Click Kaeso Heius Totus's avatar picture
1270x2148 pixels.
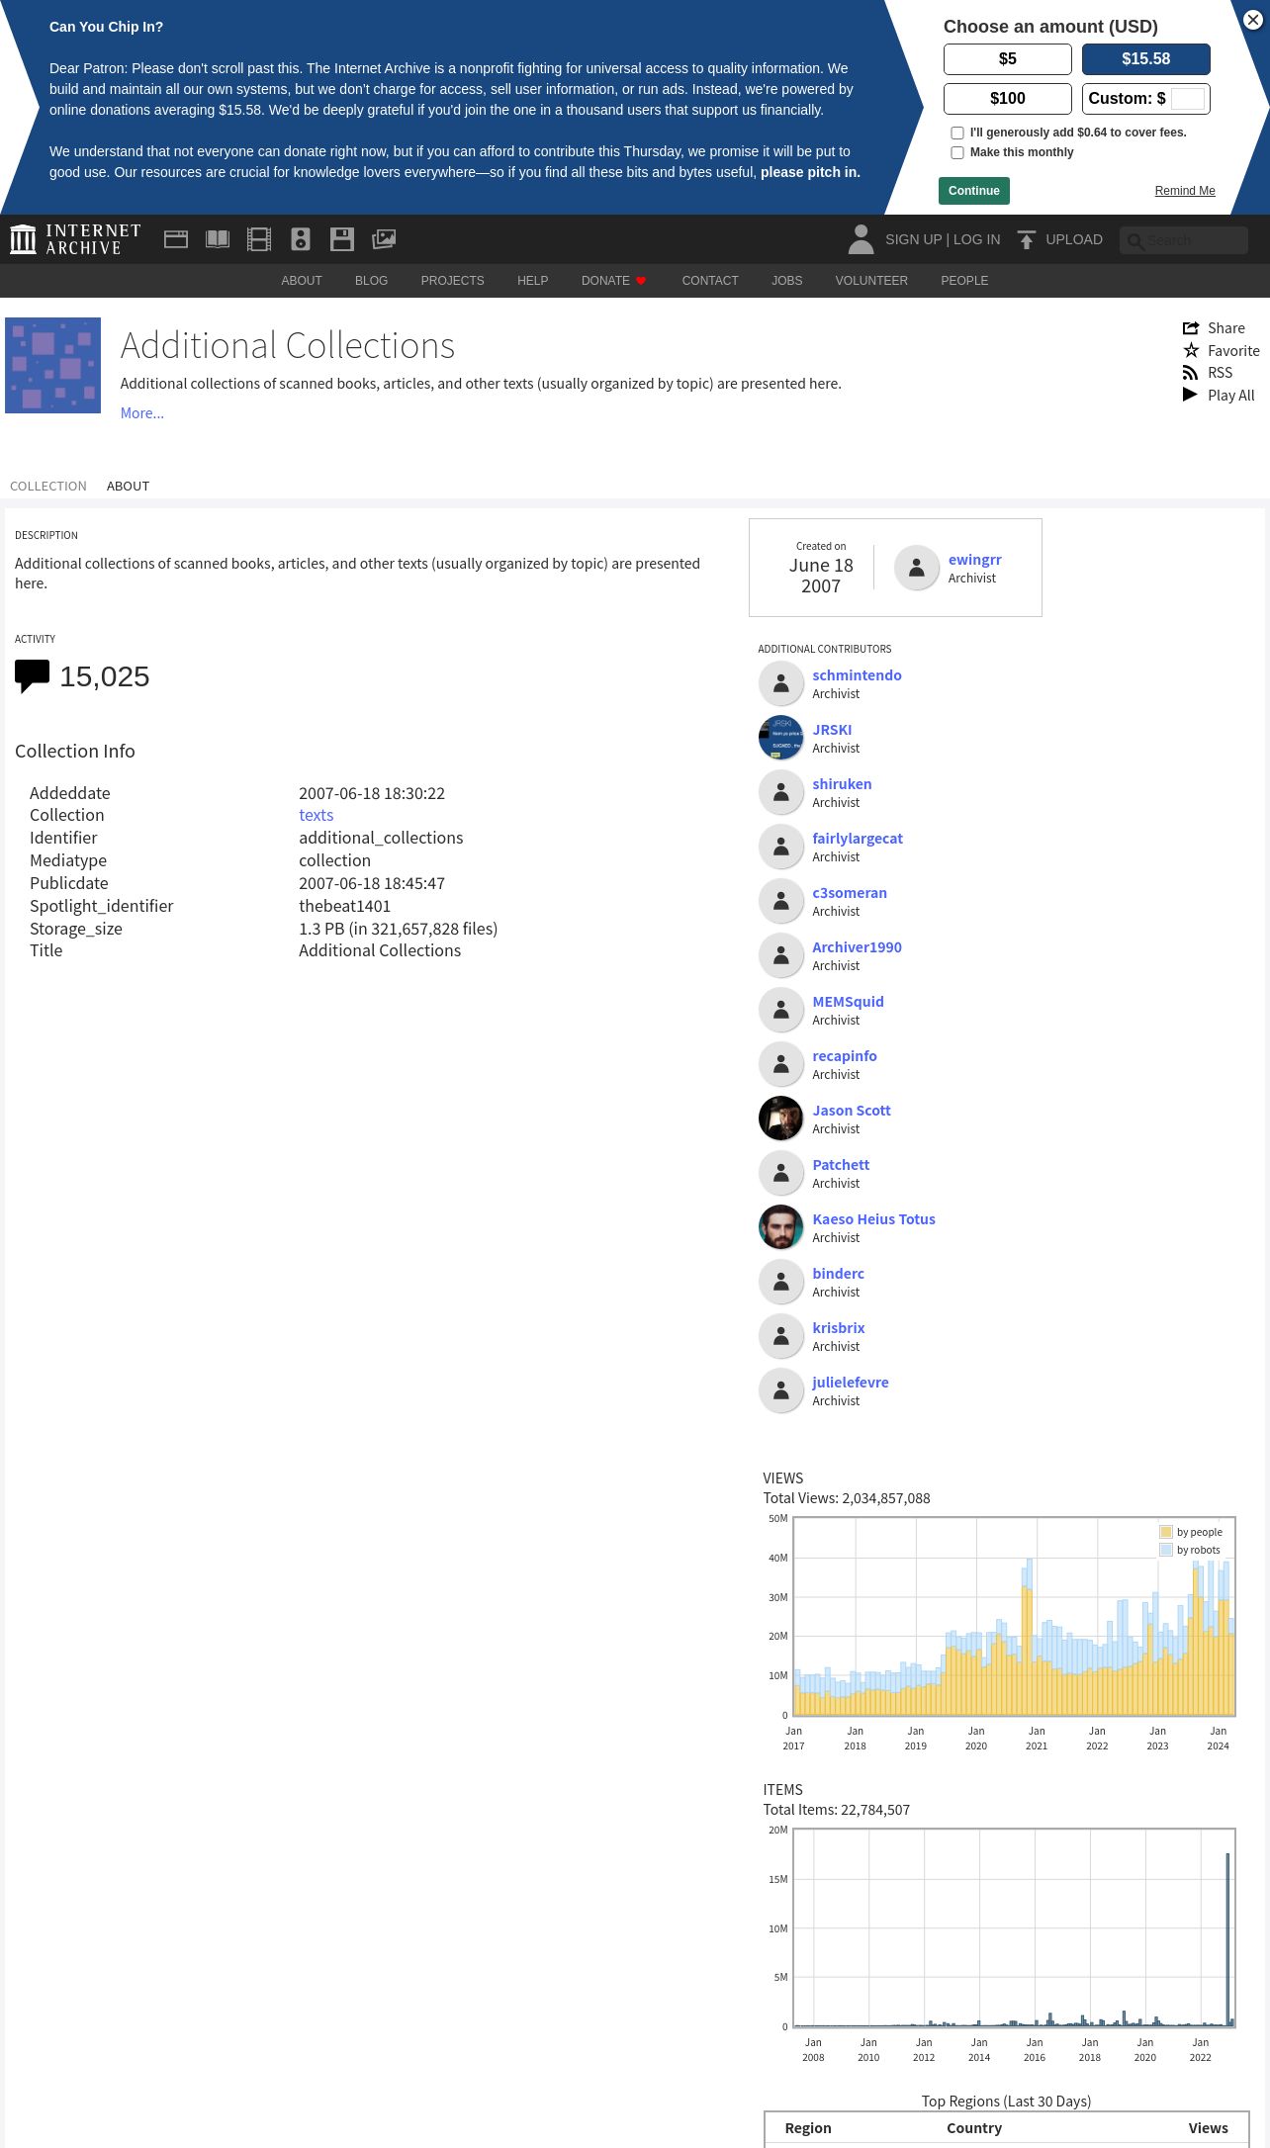781,1227
